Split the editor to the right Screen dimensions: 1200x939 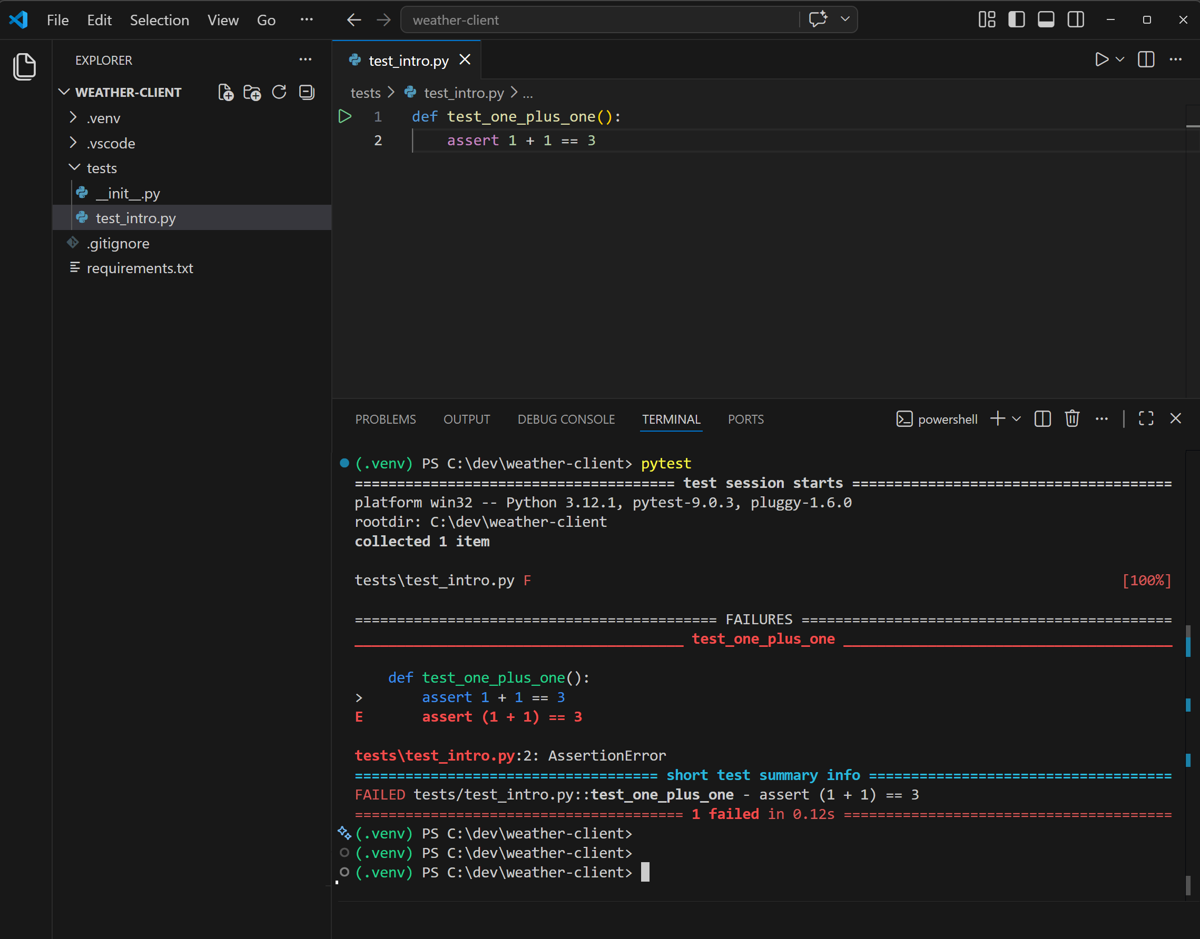click(x=1146, y=59)
